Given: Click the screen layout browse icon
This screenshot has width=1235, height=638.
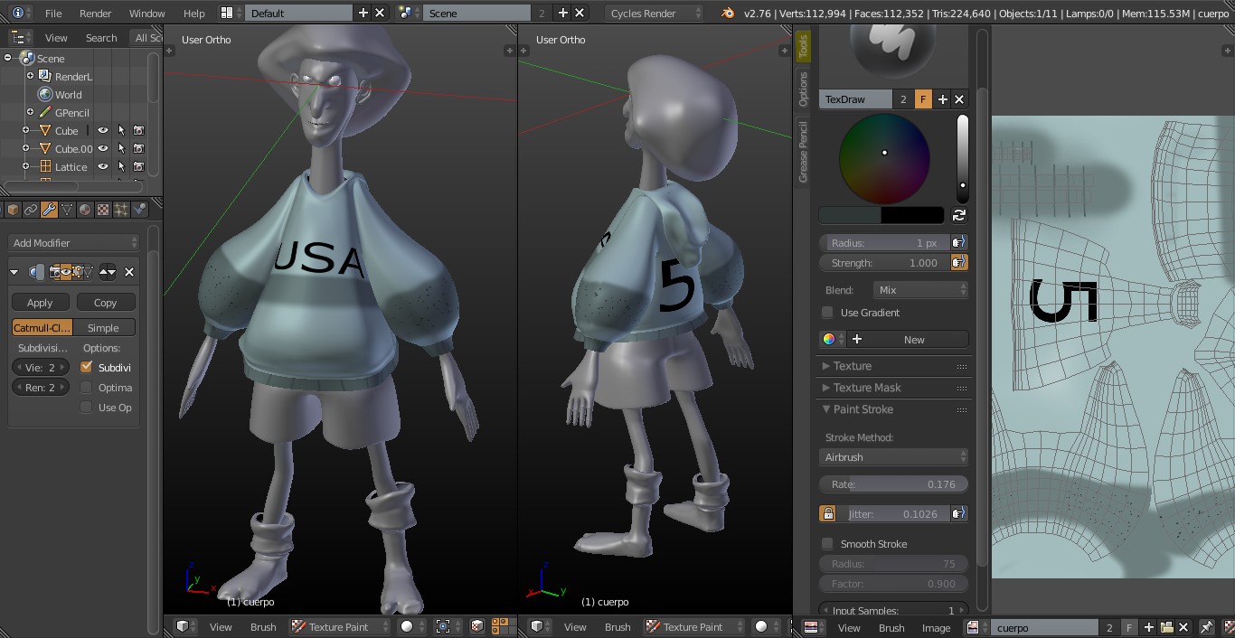Looking at the screenshot, I should [x=231, y=13].
